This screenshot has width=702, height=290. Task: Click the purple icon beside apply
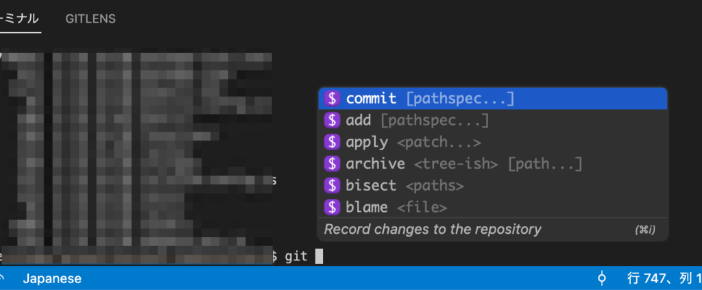tap(332, 143)
